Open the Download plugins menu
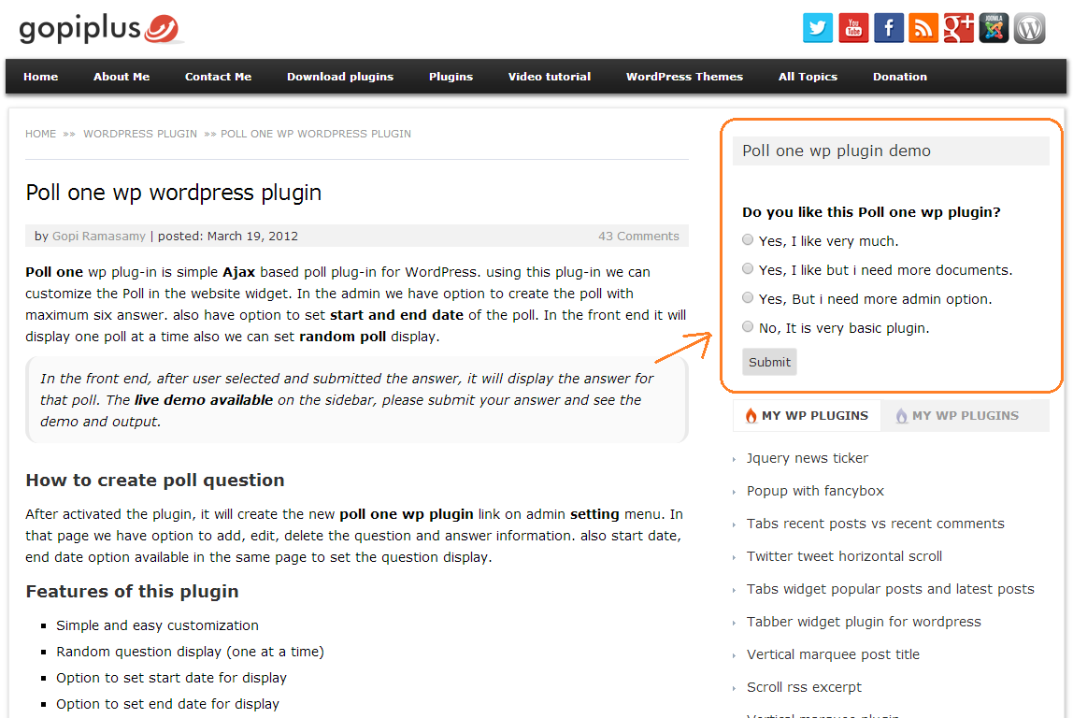The width and height of the screenshot is (1073, 718). (340, 77)
